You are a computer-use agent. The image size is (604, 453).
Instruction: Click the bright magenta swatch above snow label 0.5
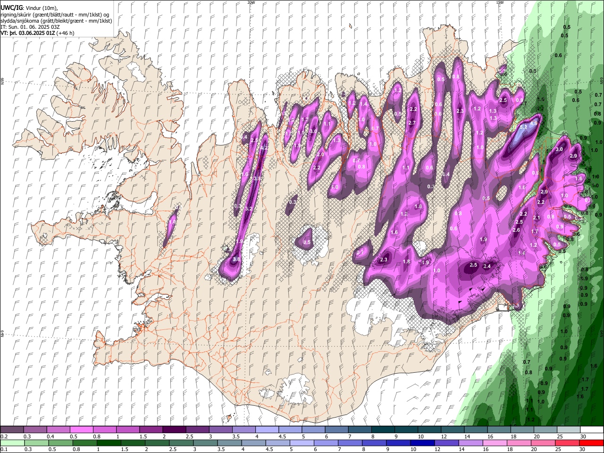pyautogui.click(x=81, y=430)
